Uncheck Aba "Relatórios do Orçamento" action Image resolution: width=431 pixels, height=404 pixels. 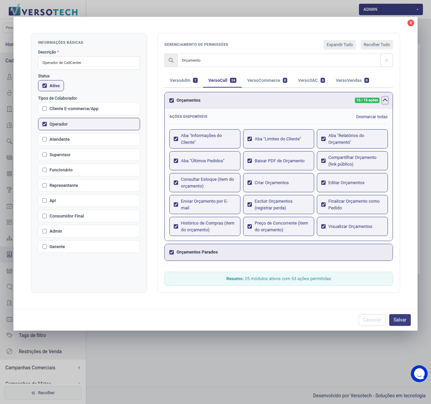click(x=324, y=139)
